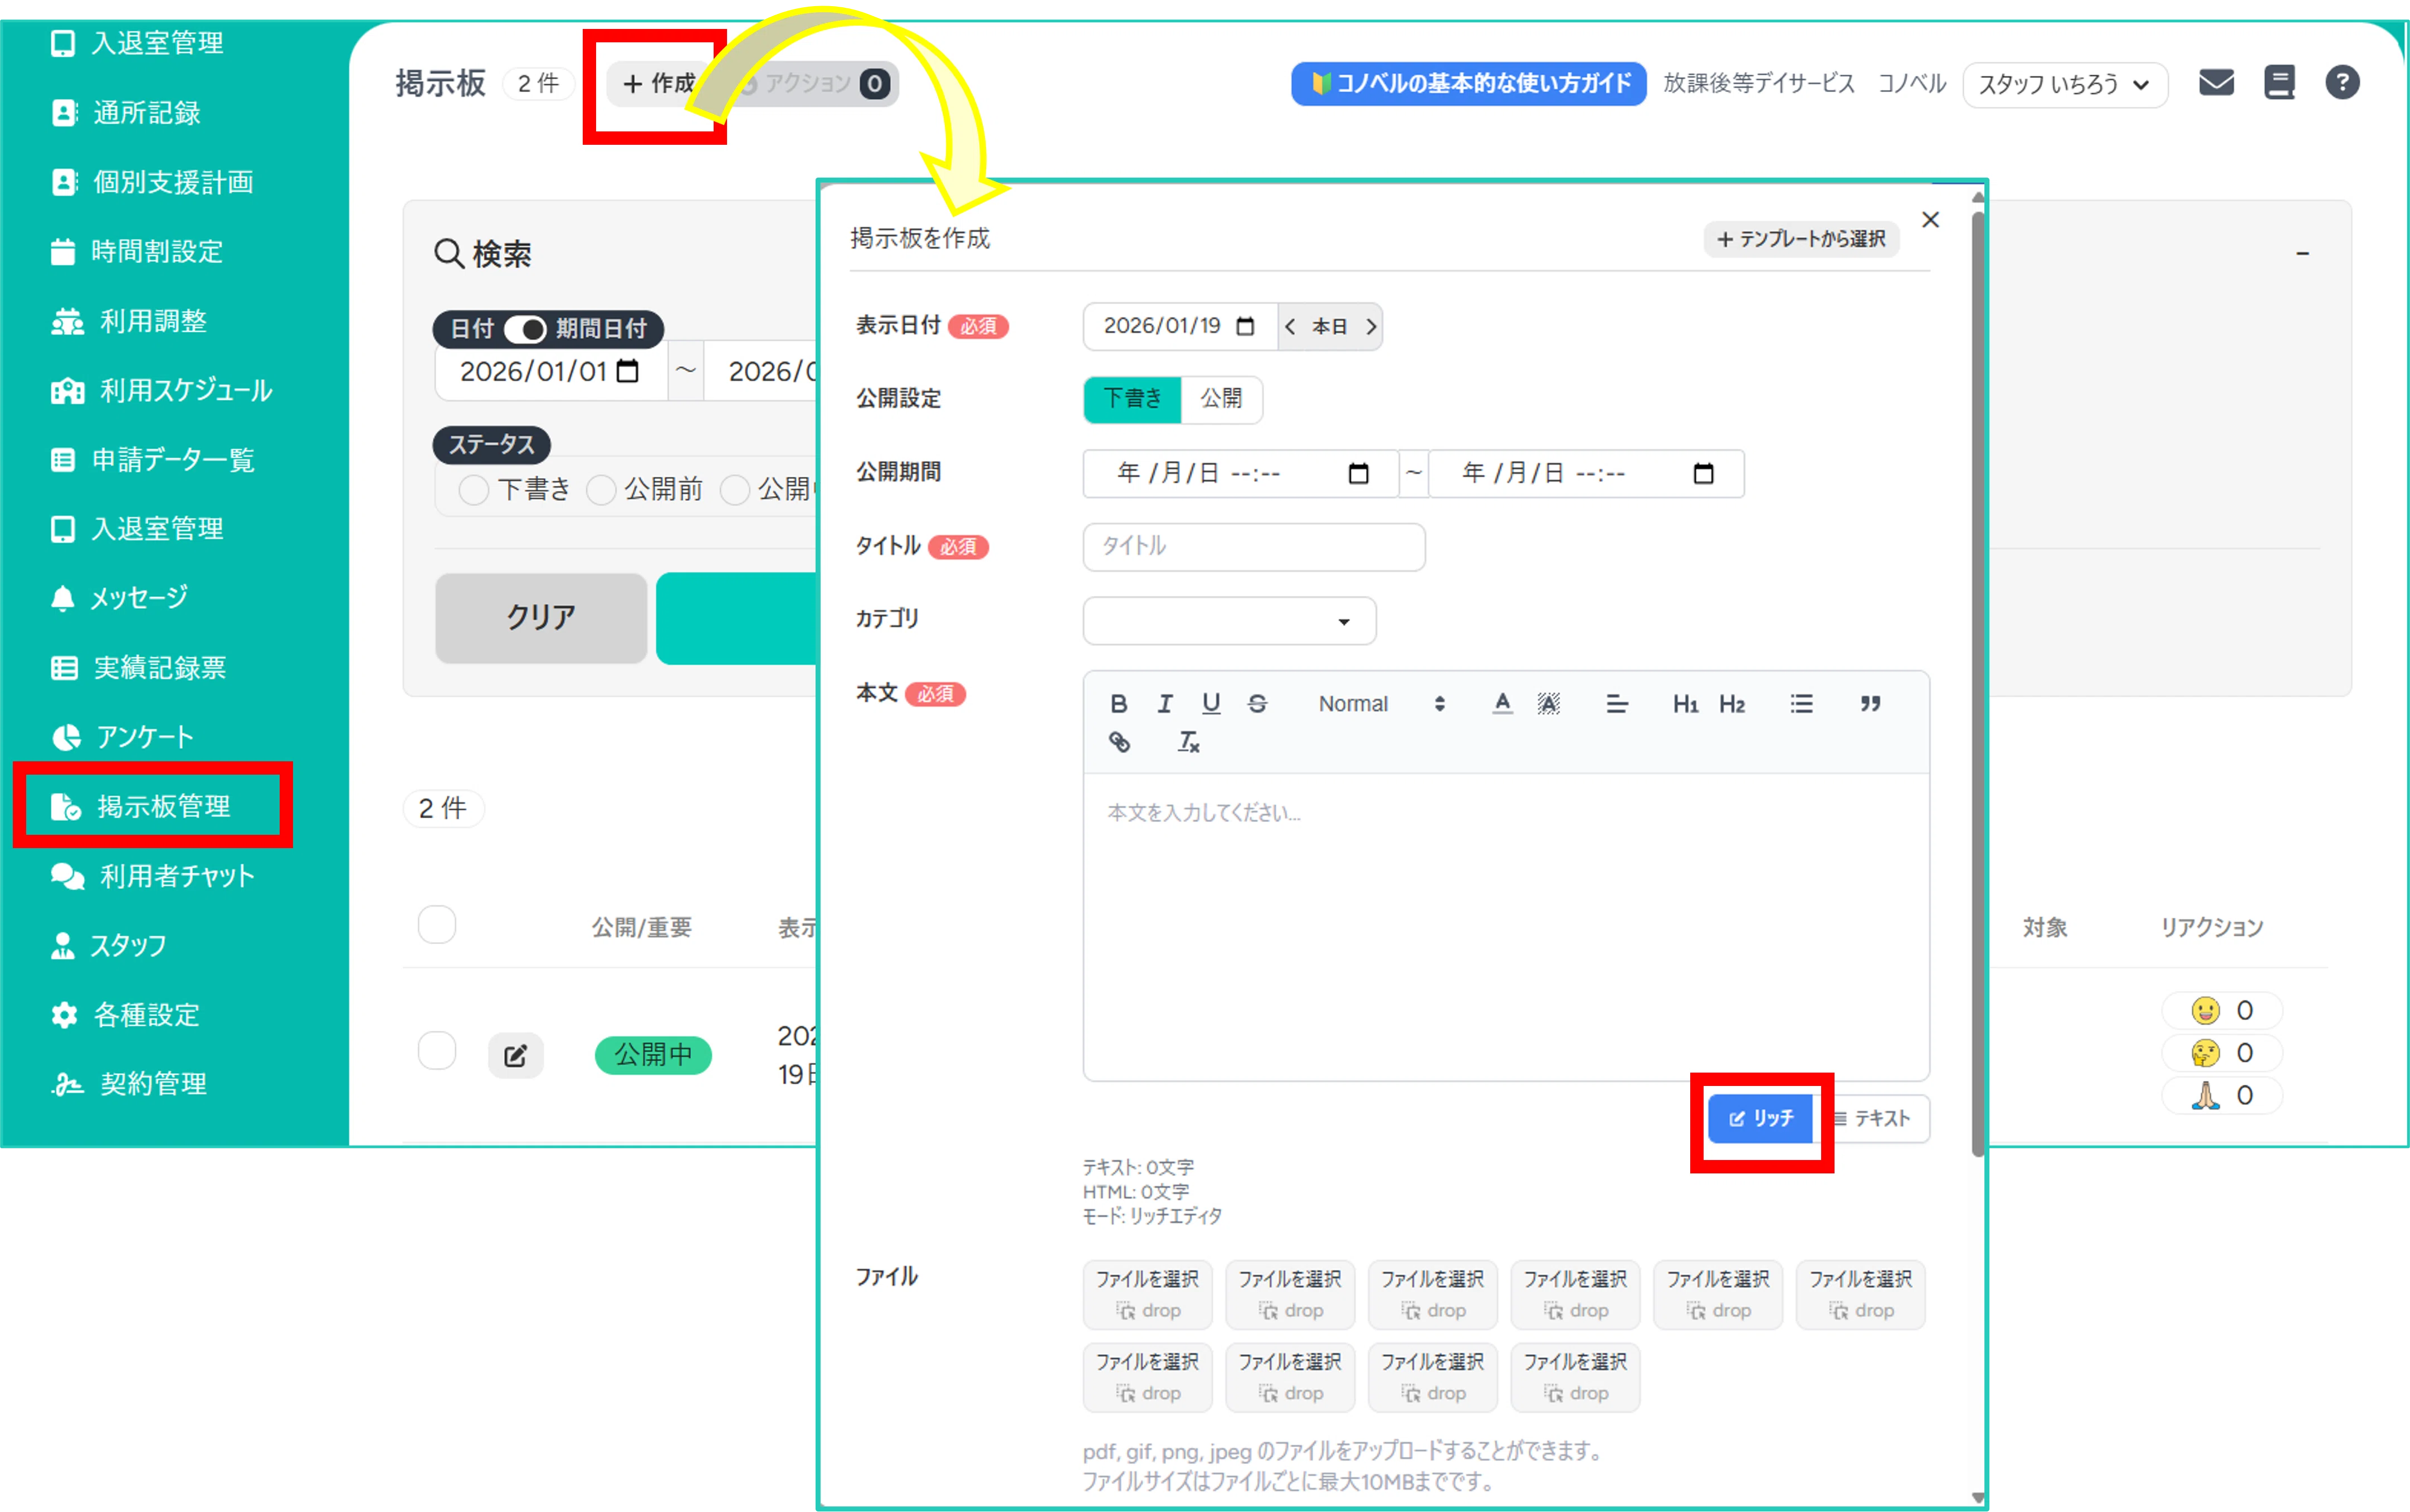Open 時間割設定 in sidebar
The height and width of the screenshot is (1512, 2410).
(137, 251)
